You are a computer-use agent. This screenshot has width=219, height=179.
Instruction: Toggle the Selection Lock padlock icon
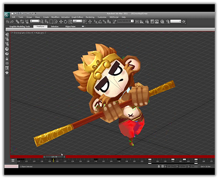pyautogui.click(x=159, y=166)
